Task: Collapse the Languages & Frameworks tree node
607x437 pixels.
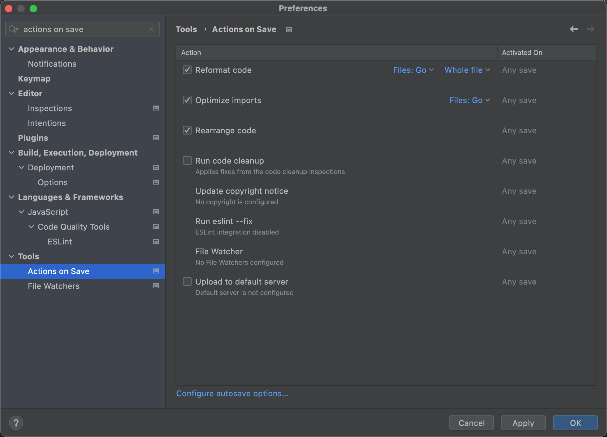Action: pos(11,197)
